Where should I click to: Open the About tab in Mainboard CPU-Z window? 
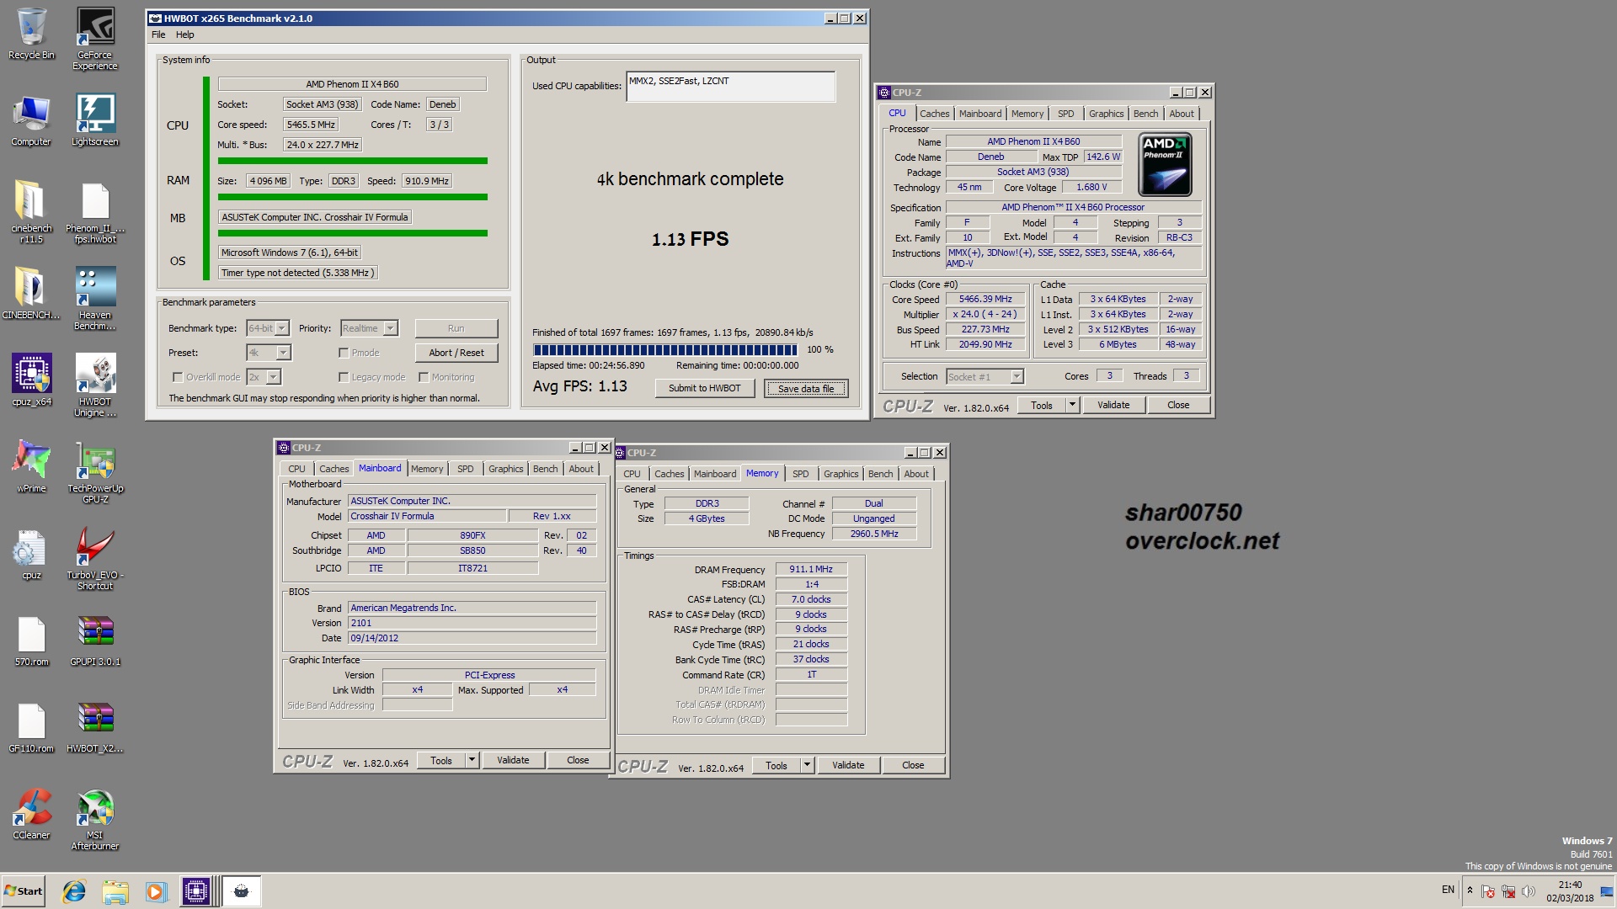point(581,469)
